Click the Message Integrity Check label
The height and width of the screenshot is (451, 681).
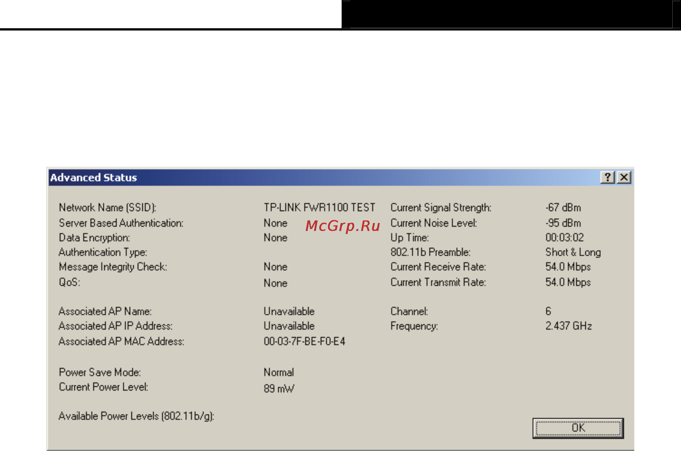113,267
